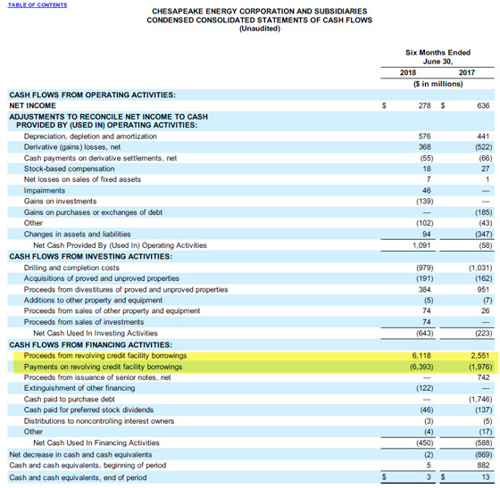Select the 2018 depreciation value 576
Screen dimensions: 500x488
(424, 136)
